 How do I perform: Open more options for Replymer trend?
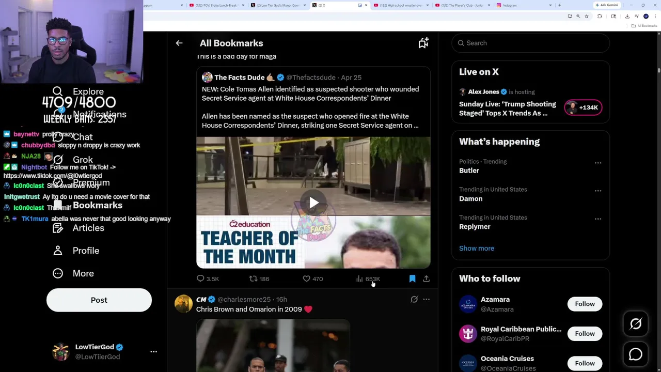[x=598, y=219]
